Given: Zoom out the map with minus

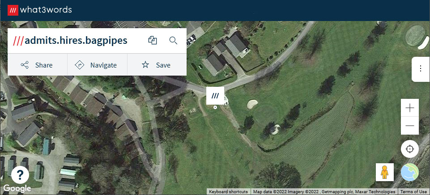Looking at the screenshot, I should click(x=410, y=126).
